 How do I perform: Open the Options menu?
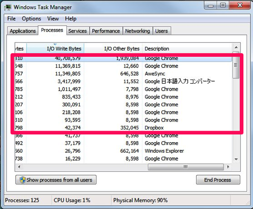coord(32,18)
